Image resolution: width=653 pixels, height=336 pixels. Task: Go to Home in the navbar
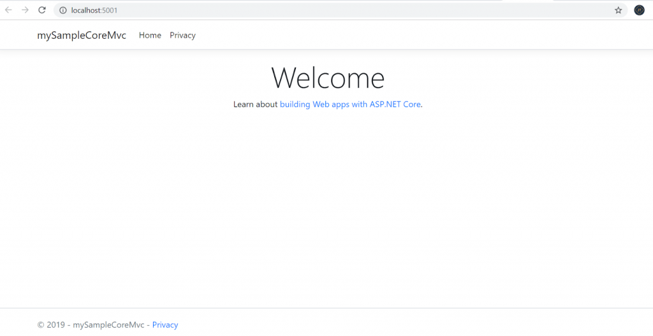150,36
